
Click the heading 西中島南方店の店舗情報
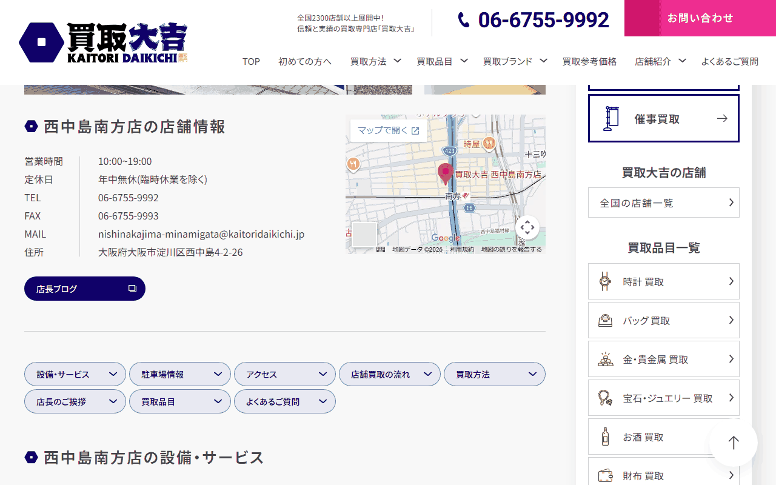pyautogui.click(x=134, y=127)
